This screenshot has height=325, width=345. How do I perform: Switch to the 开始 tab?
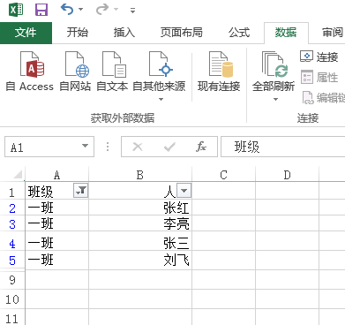click(x=77, y=33)
